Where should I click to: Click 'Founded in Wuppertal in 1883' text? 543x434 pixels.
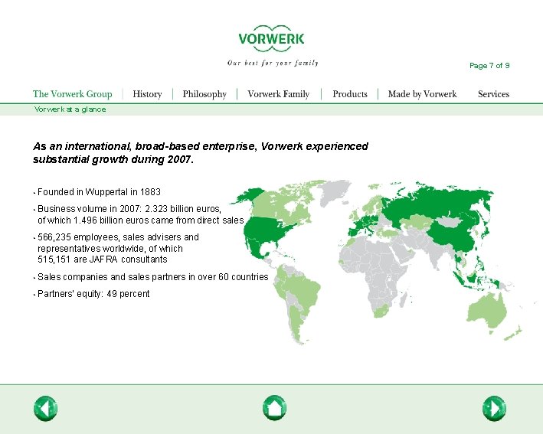99,191
